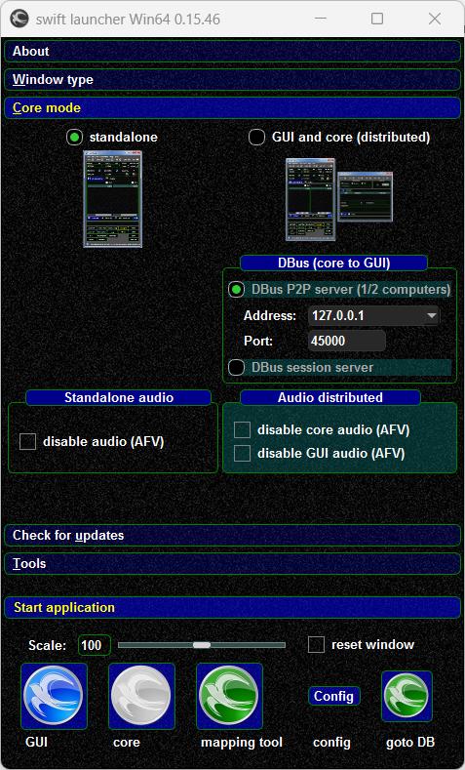Click the Scale value field showing 100
Image resolution: width=465 pixels, height=770 pixels.
pyautogui.click(x=95, y=645)
